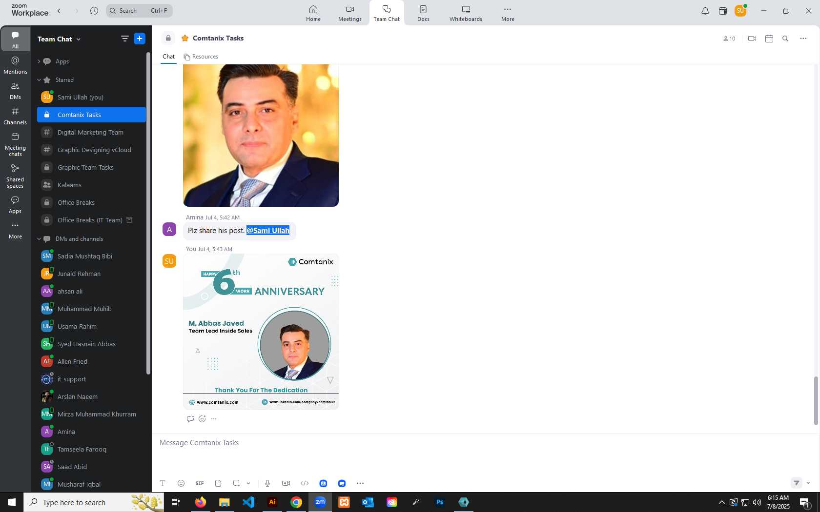Image resolution: width=820 pixels, height=512 pixels.
Task: Click the blue plus new chat button
Action: click(140, 39)
